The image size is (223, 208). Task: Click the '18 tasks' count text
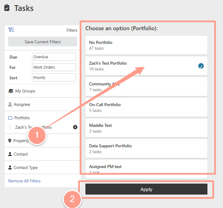pos(96,69)
